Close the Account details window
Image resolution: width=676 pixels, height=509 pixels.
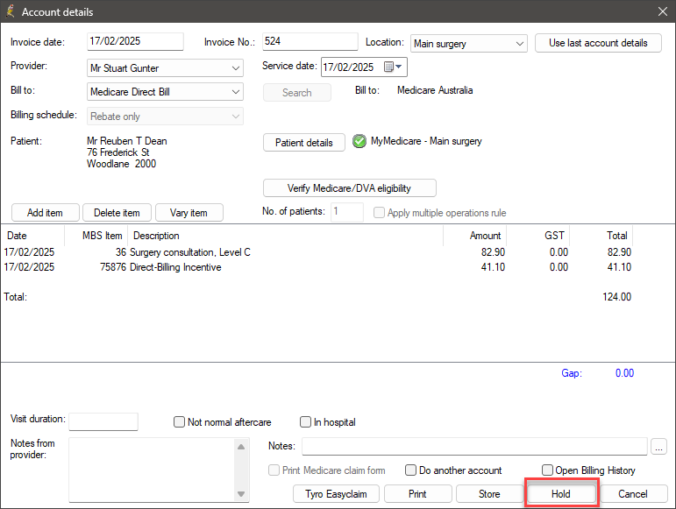[x=663, y=11]
